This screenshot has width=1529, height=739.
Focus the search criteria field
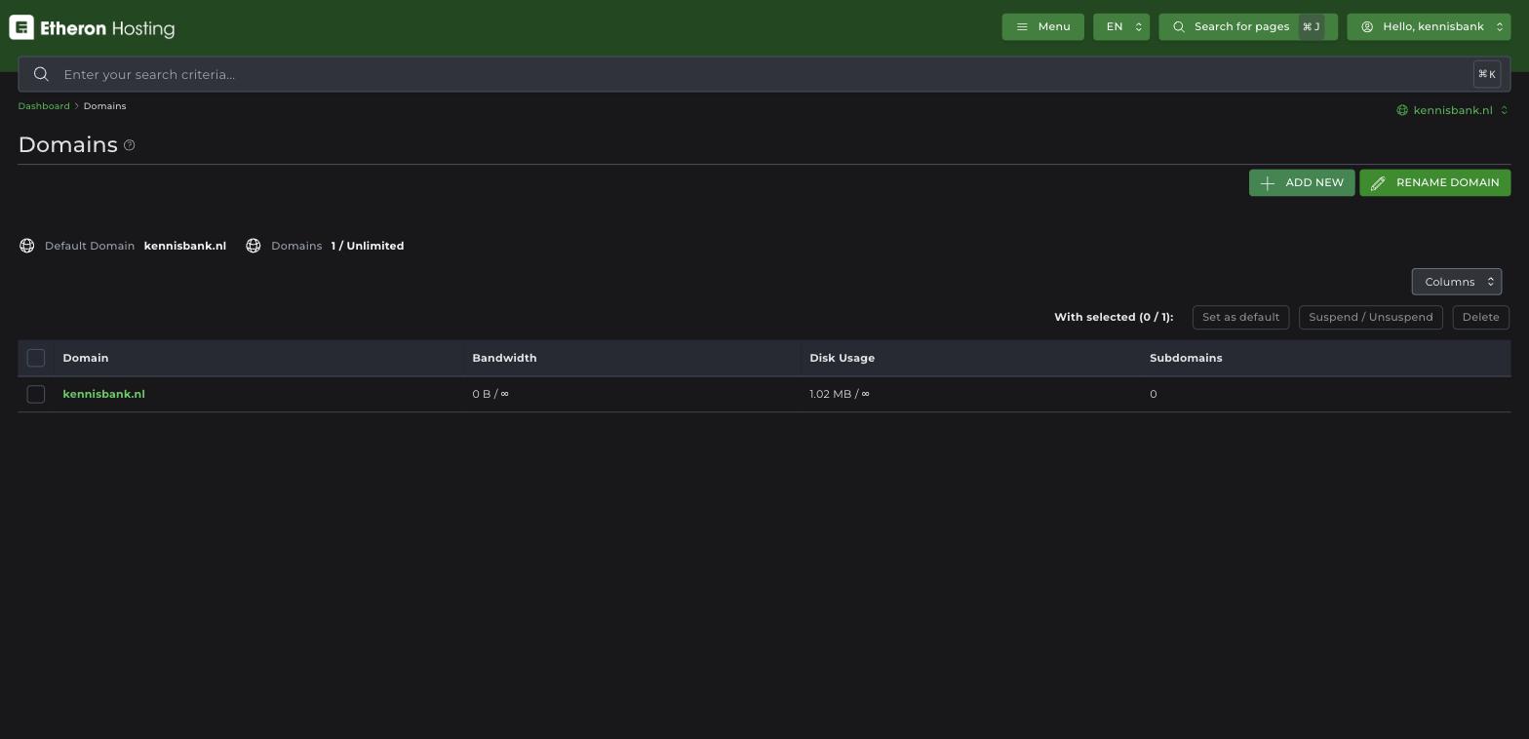point(764,74)
